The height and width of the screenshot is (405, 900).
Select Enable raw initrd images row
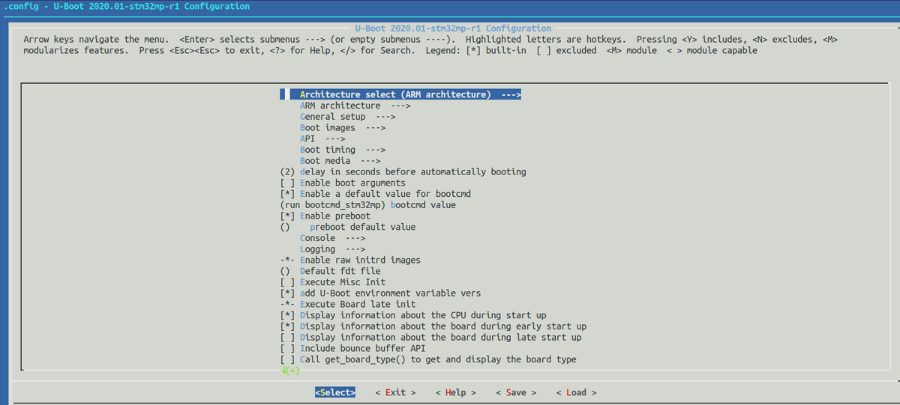pyautogui.click(x=350, y=261)
